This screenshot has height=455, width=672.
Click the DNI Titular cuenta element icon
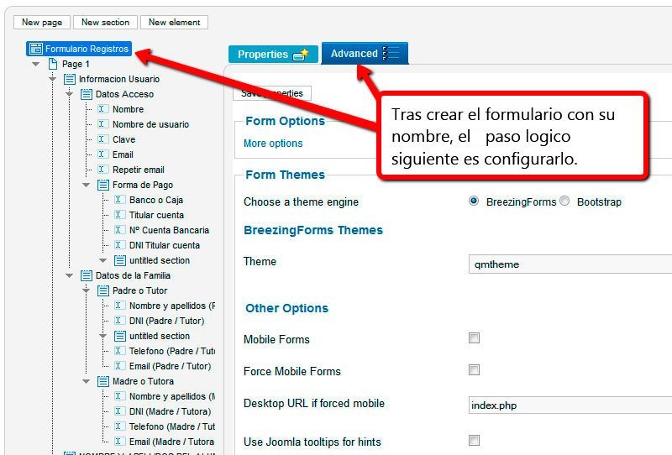click(x=119, y=245)
